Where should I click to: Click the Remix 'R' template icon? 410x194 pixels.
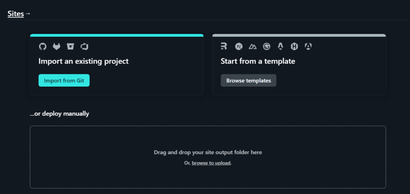(x=224, y=46)
